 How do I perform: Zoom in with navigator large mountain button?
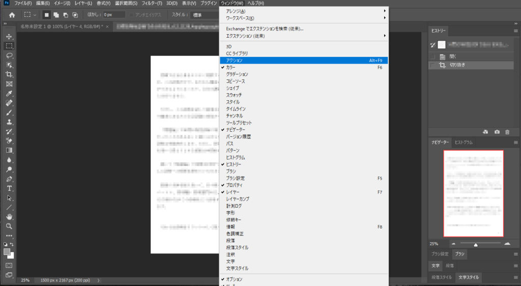507,243
